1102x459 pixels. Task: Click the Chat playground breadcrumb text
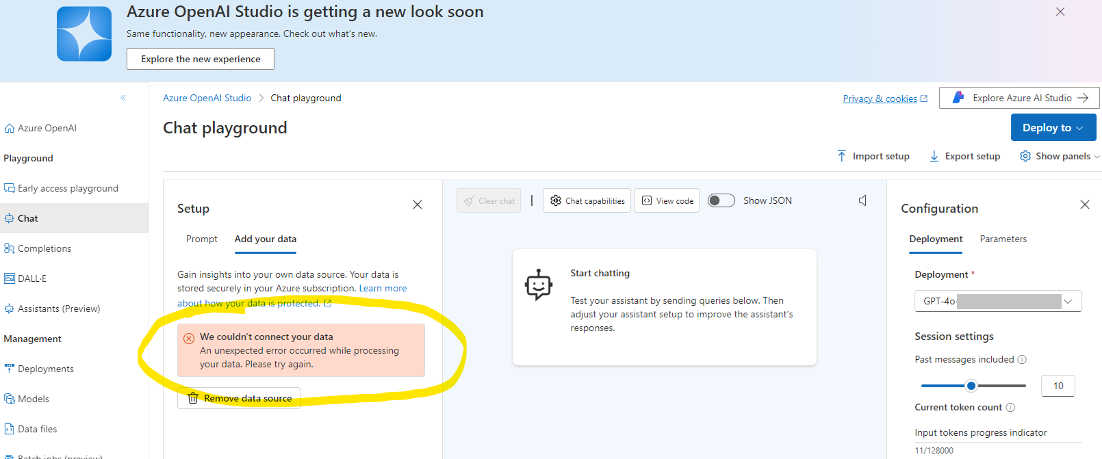(306, 98)
